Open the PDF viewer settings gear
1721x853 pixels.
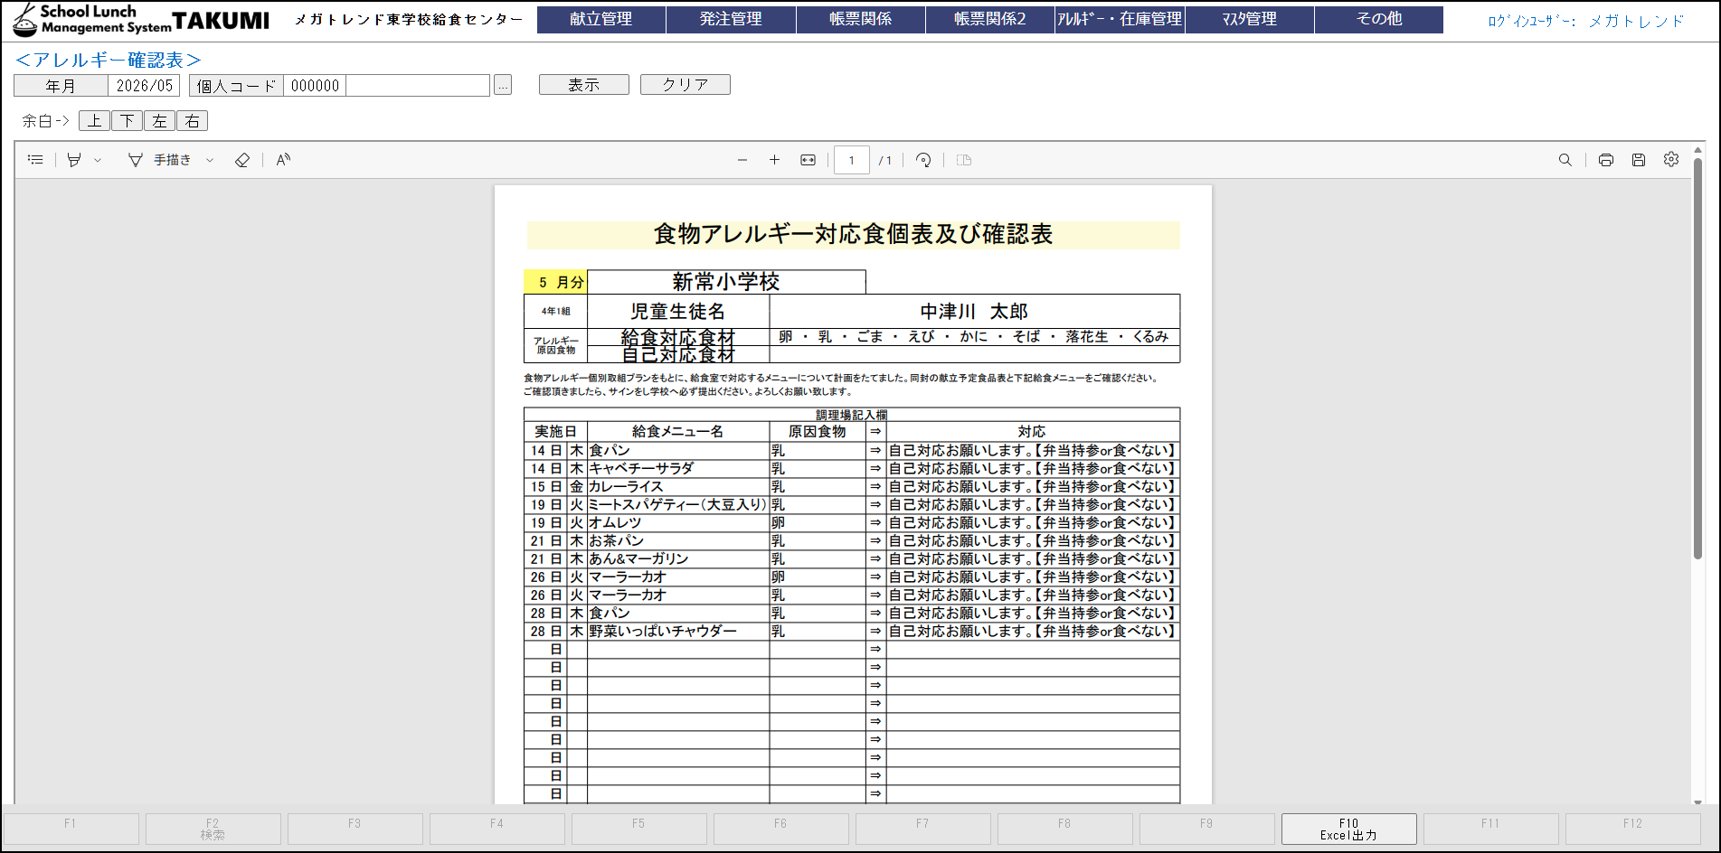tap(1670, 159)
